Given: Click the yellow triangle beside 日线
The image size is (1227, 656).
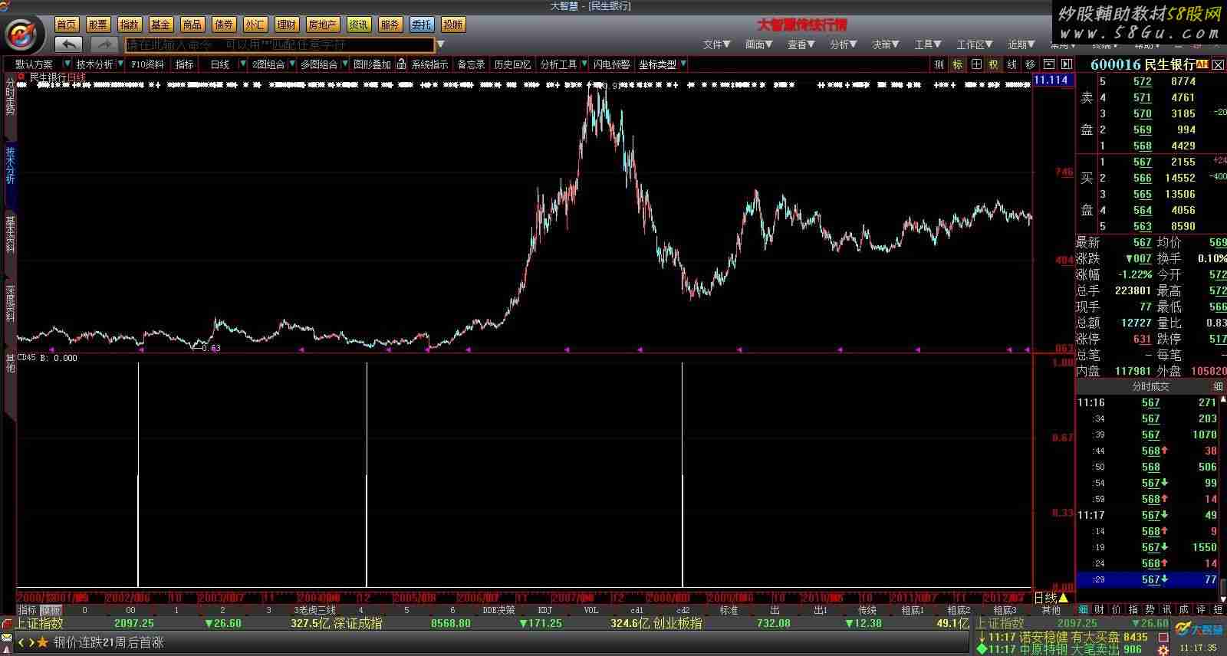Looking at the screenshot, I should tap(1063, 598).
